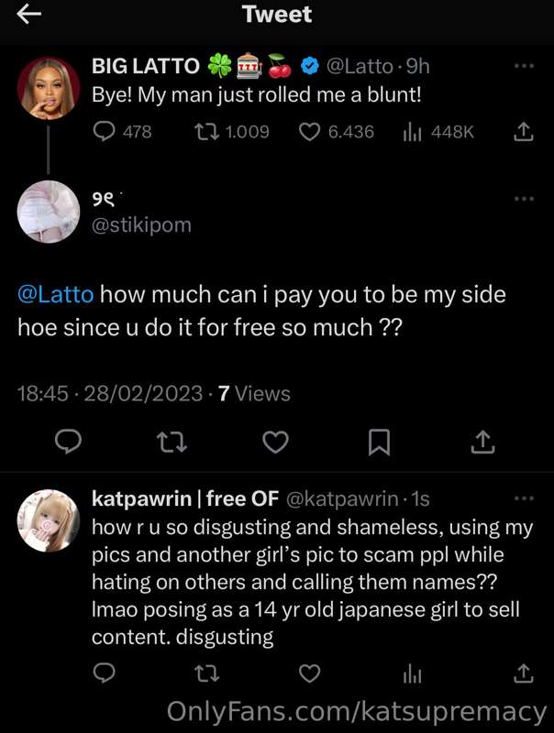Retweet the @stikipom tweet
Screen dimensions: 554x733
[172, 443]
